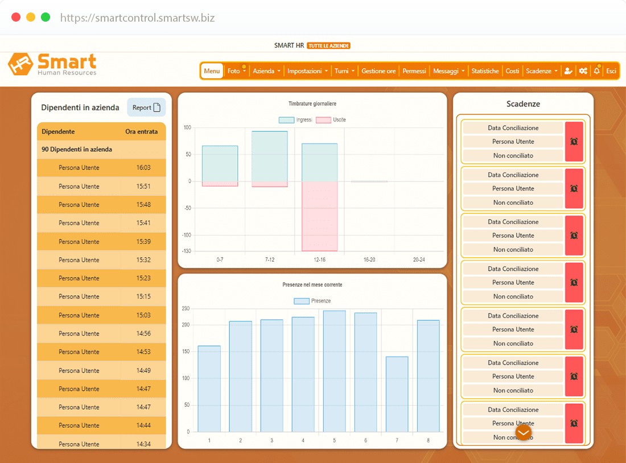
Task: Toggle the Presenze legend item
Action: pyautogui.click(x=312, y=301)
